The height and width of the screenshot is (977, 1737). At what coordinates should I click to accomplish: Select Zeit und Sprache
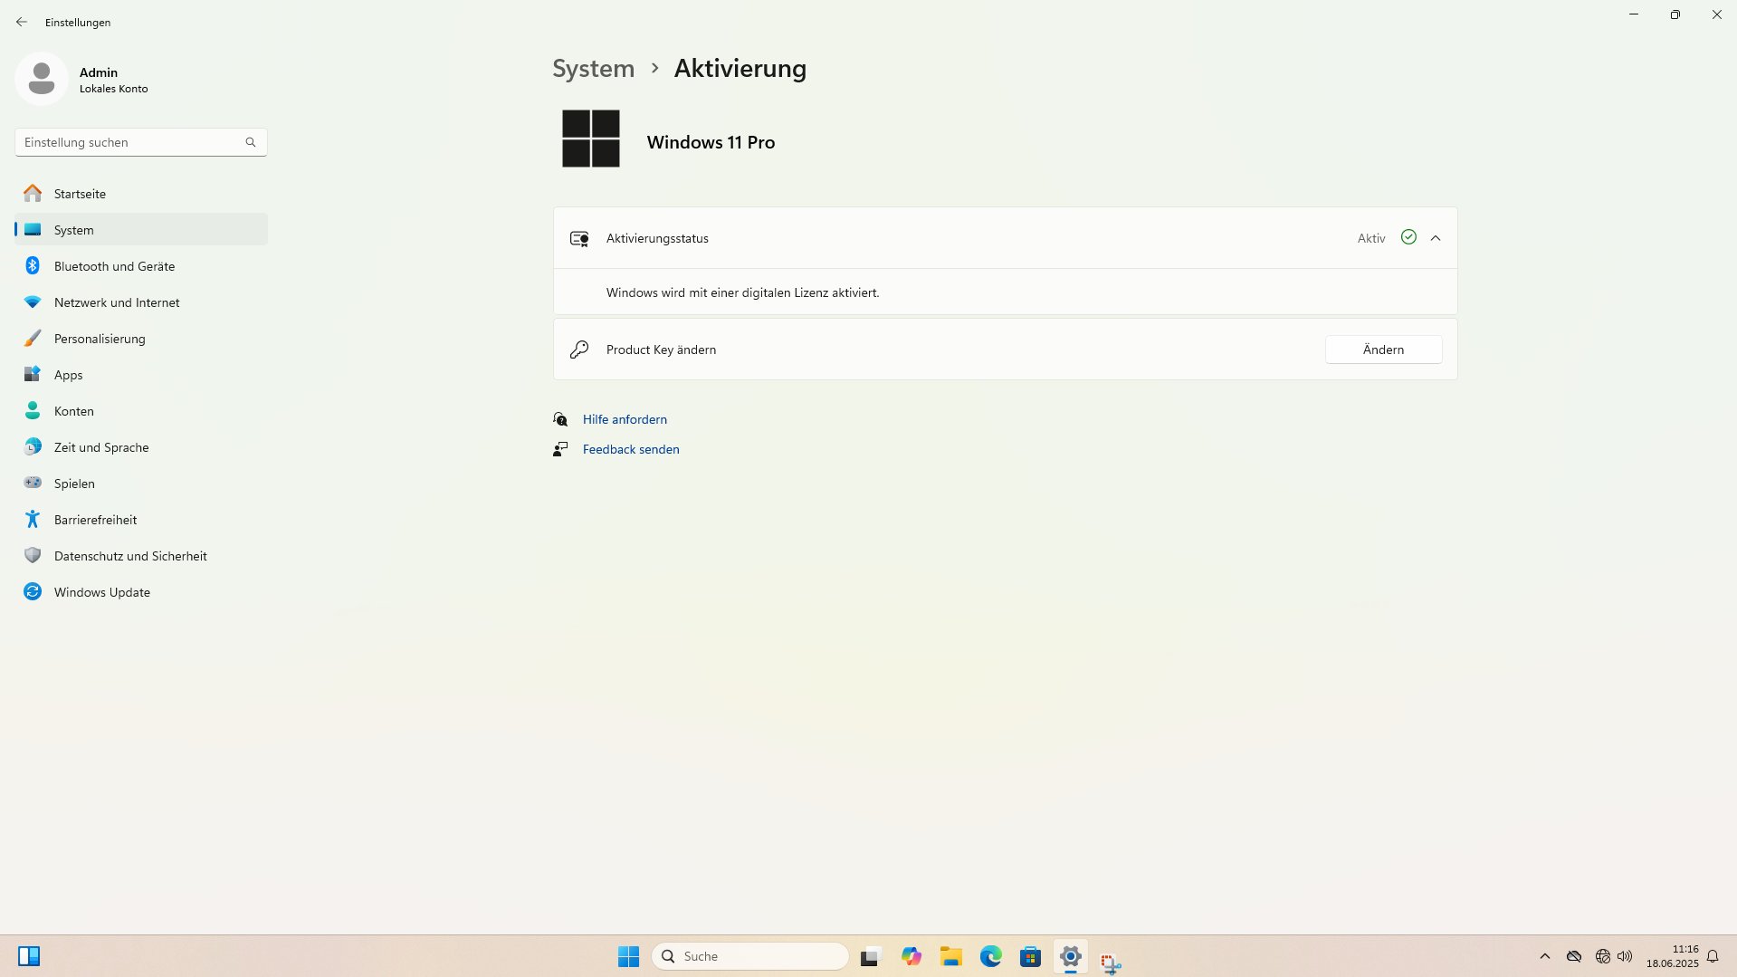tap(101, 446)
